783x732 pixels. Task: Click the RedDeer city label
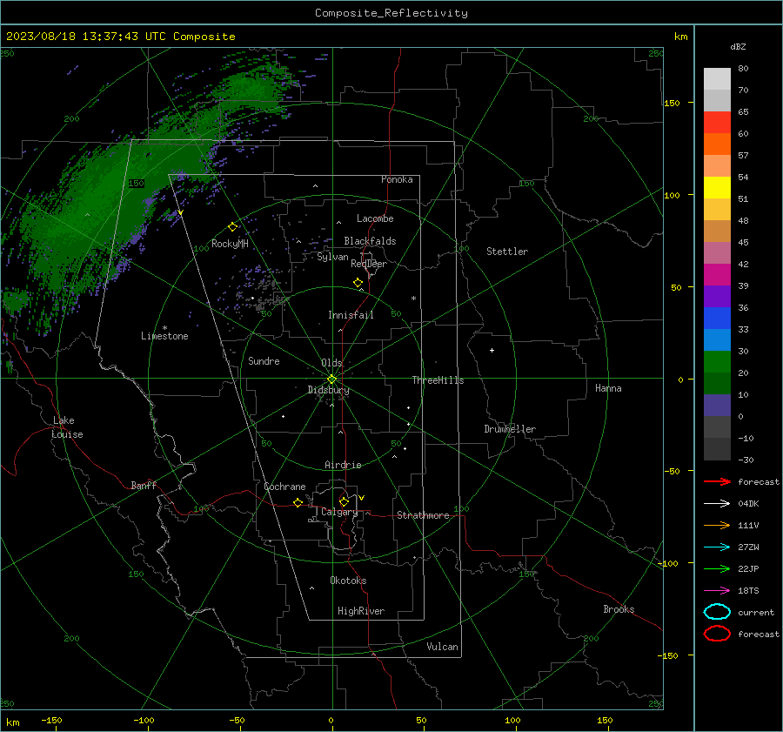pos(369,264)
